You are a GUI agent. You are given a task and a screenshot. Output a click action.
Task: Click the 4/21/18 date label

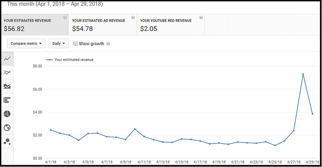pyautogui.click(x=237, y=162)
